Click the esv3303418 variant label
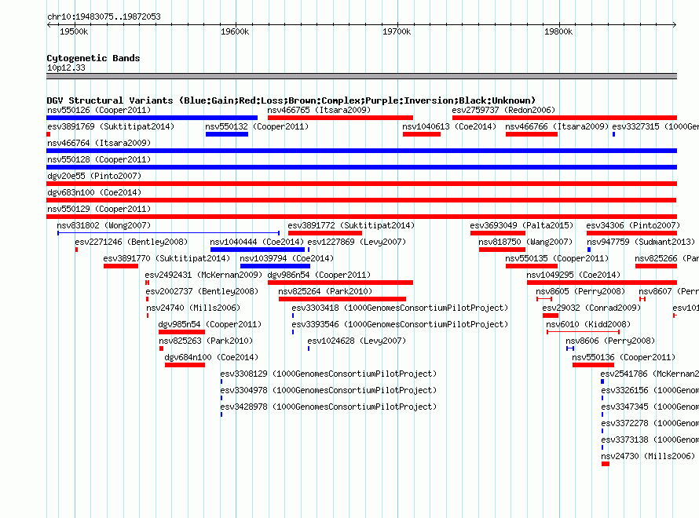This screenshot has width=699, height=518. click(400, 308)
